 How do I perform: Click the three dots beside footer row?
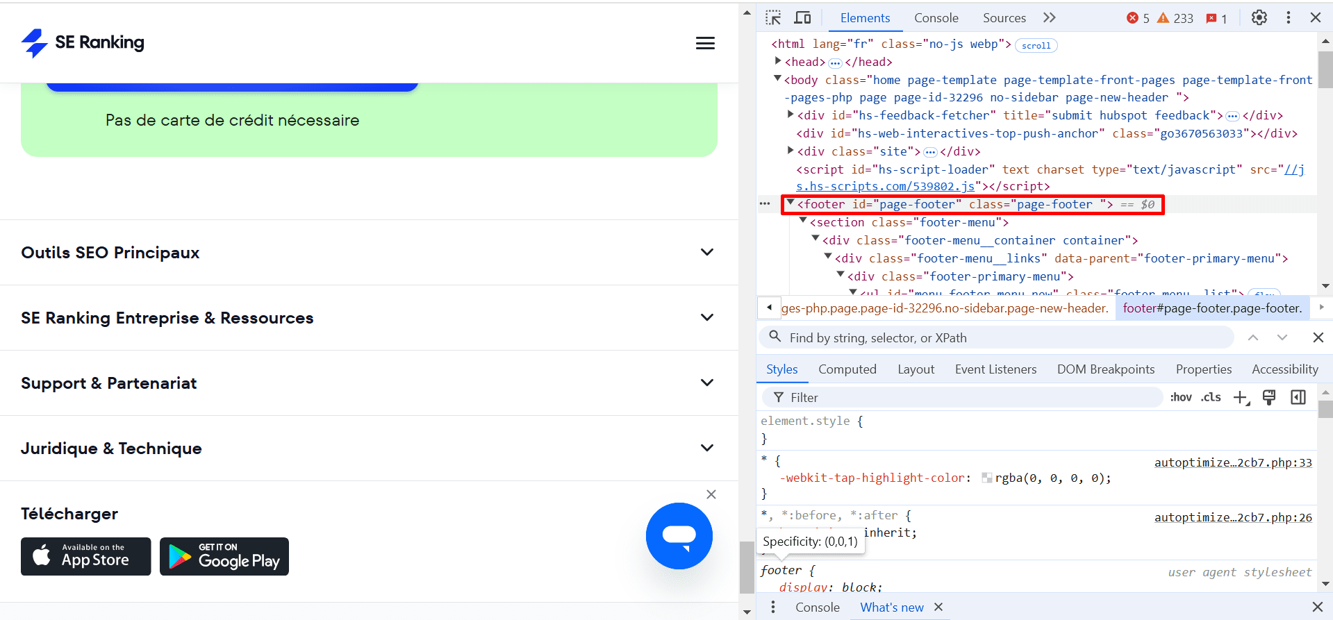(x=765, y=204)
